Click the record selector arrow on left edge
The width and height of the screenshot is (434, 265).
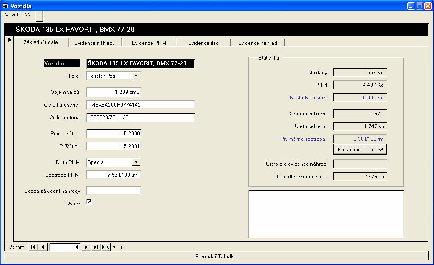[x=9, y=40]
